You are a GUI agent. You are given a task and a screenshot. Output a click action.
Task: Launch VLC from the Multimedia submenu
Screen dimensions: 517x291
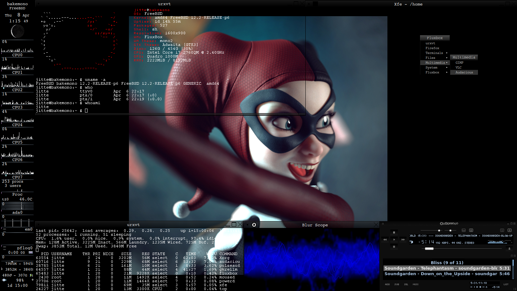pyautogui.click(x=464, y=68)
